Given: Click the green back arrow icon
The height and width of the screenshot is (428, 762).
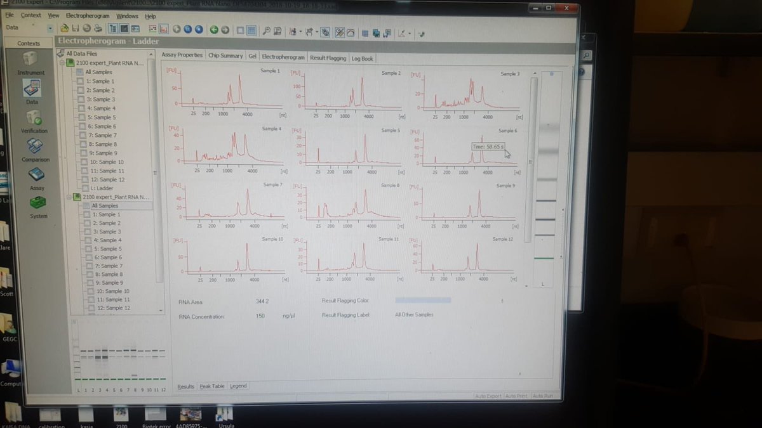Looking at the screenshot, I should pyautogui.click(x=214, y=29).
